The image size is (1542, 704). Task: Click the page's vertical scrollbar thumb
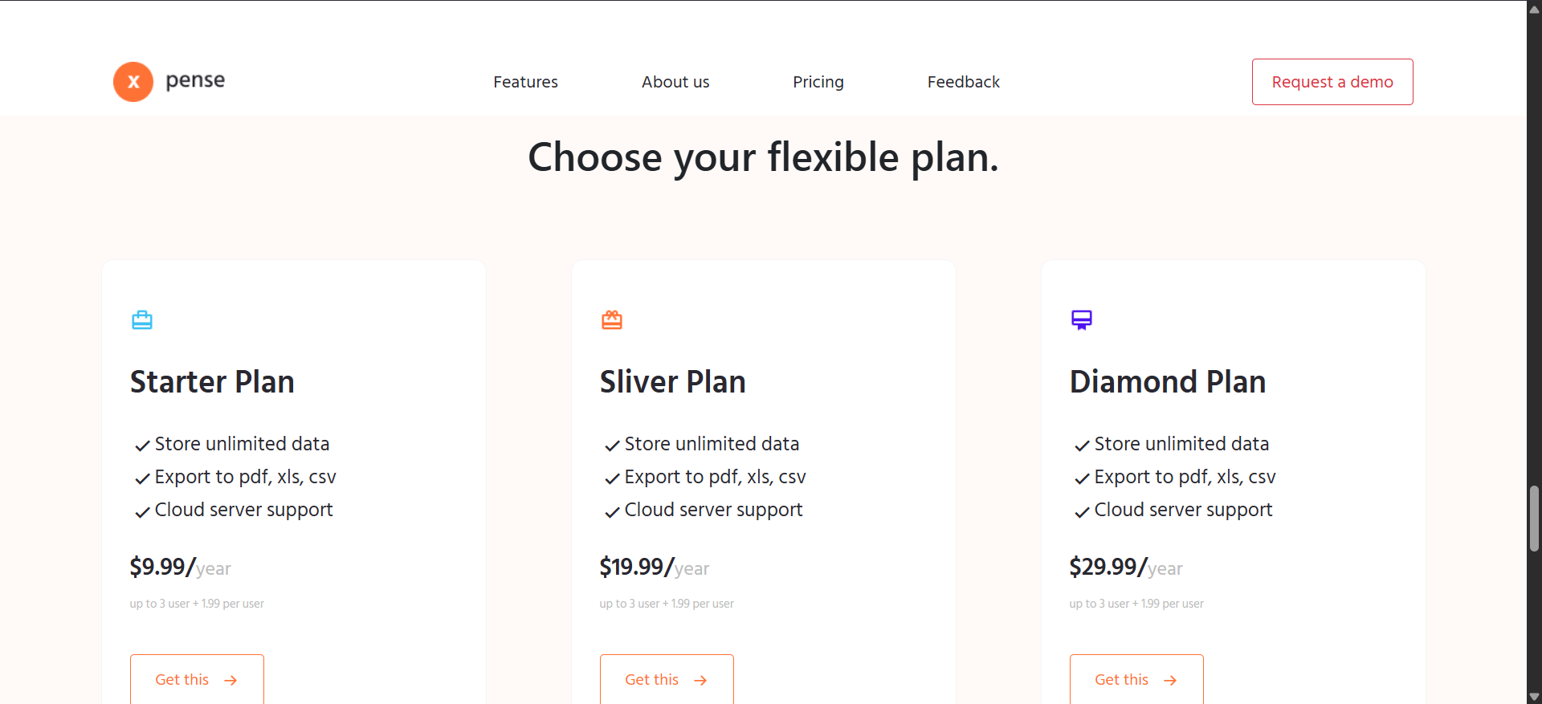1534,519
